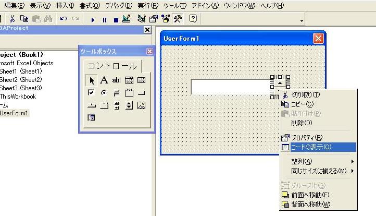Toggle Design Mode in the toolbar
The height and width of the screenshot is (216, 376).
pyautogui.click(x=126, y=19)
